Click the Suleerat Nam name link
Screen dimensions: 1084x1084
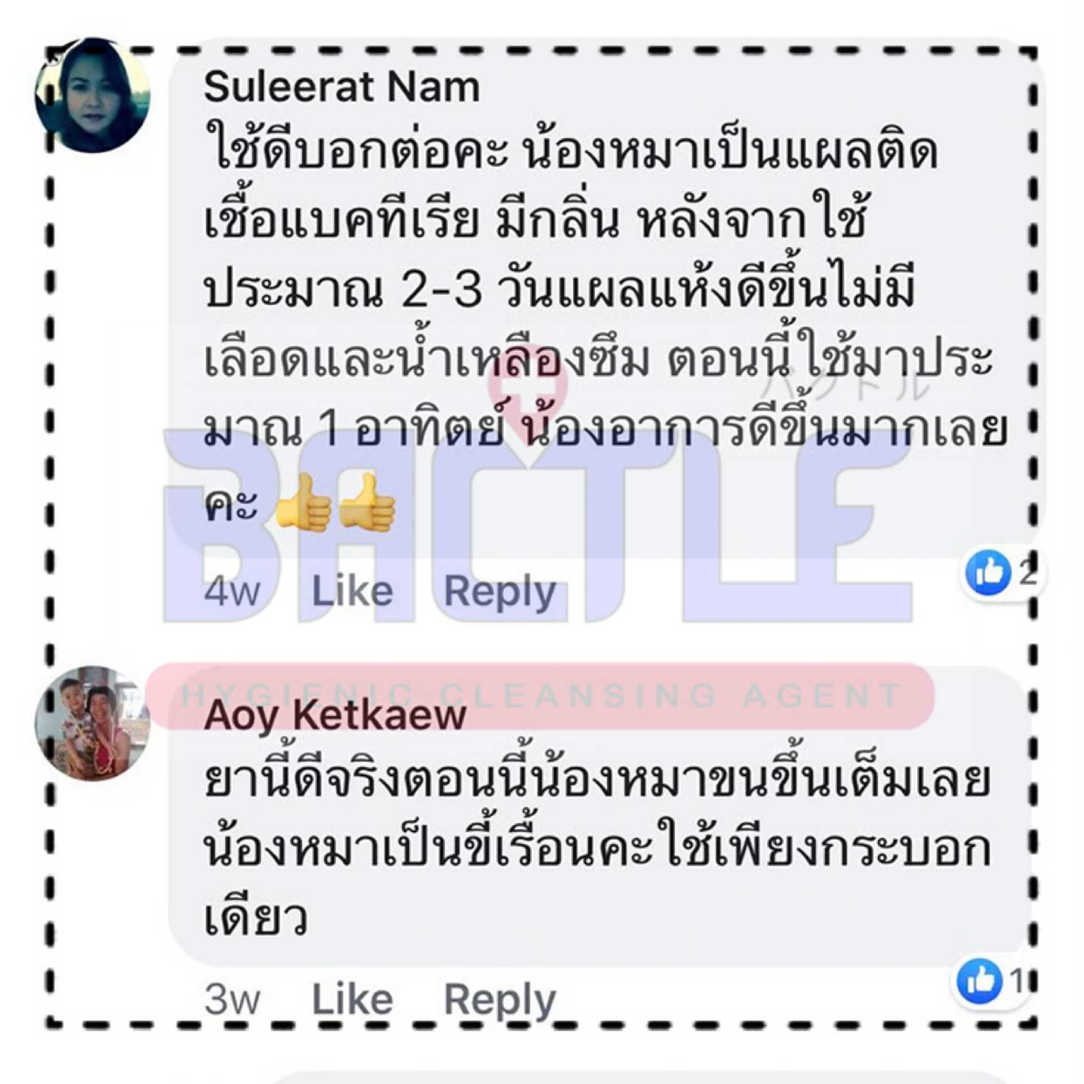342,88
